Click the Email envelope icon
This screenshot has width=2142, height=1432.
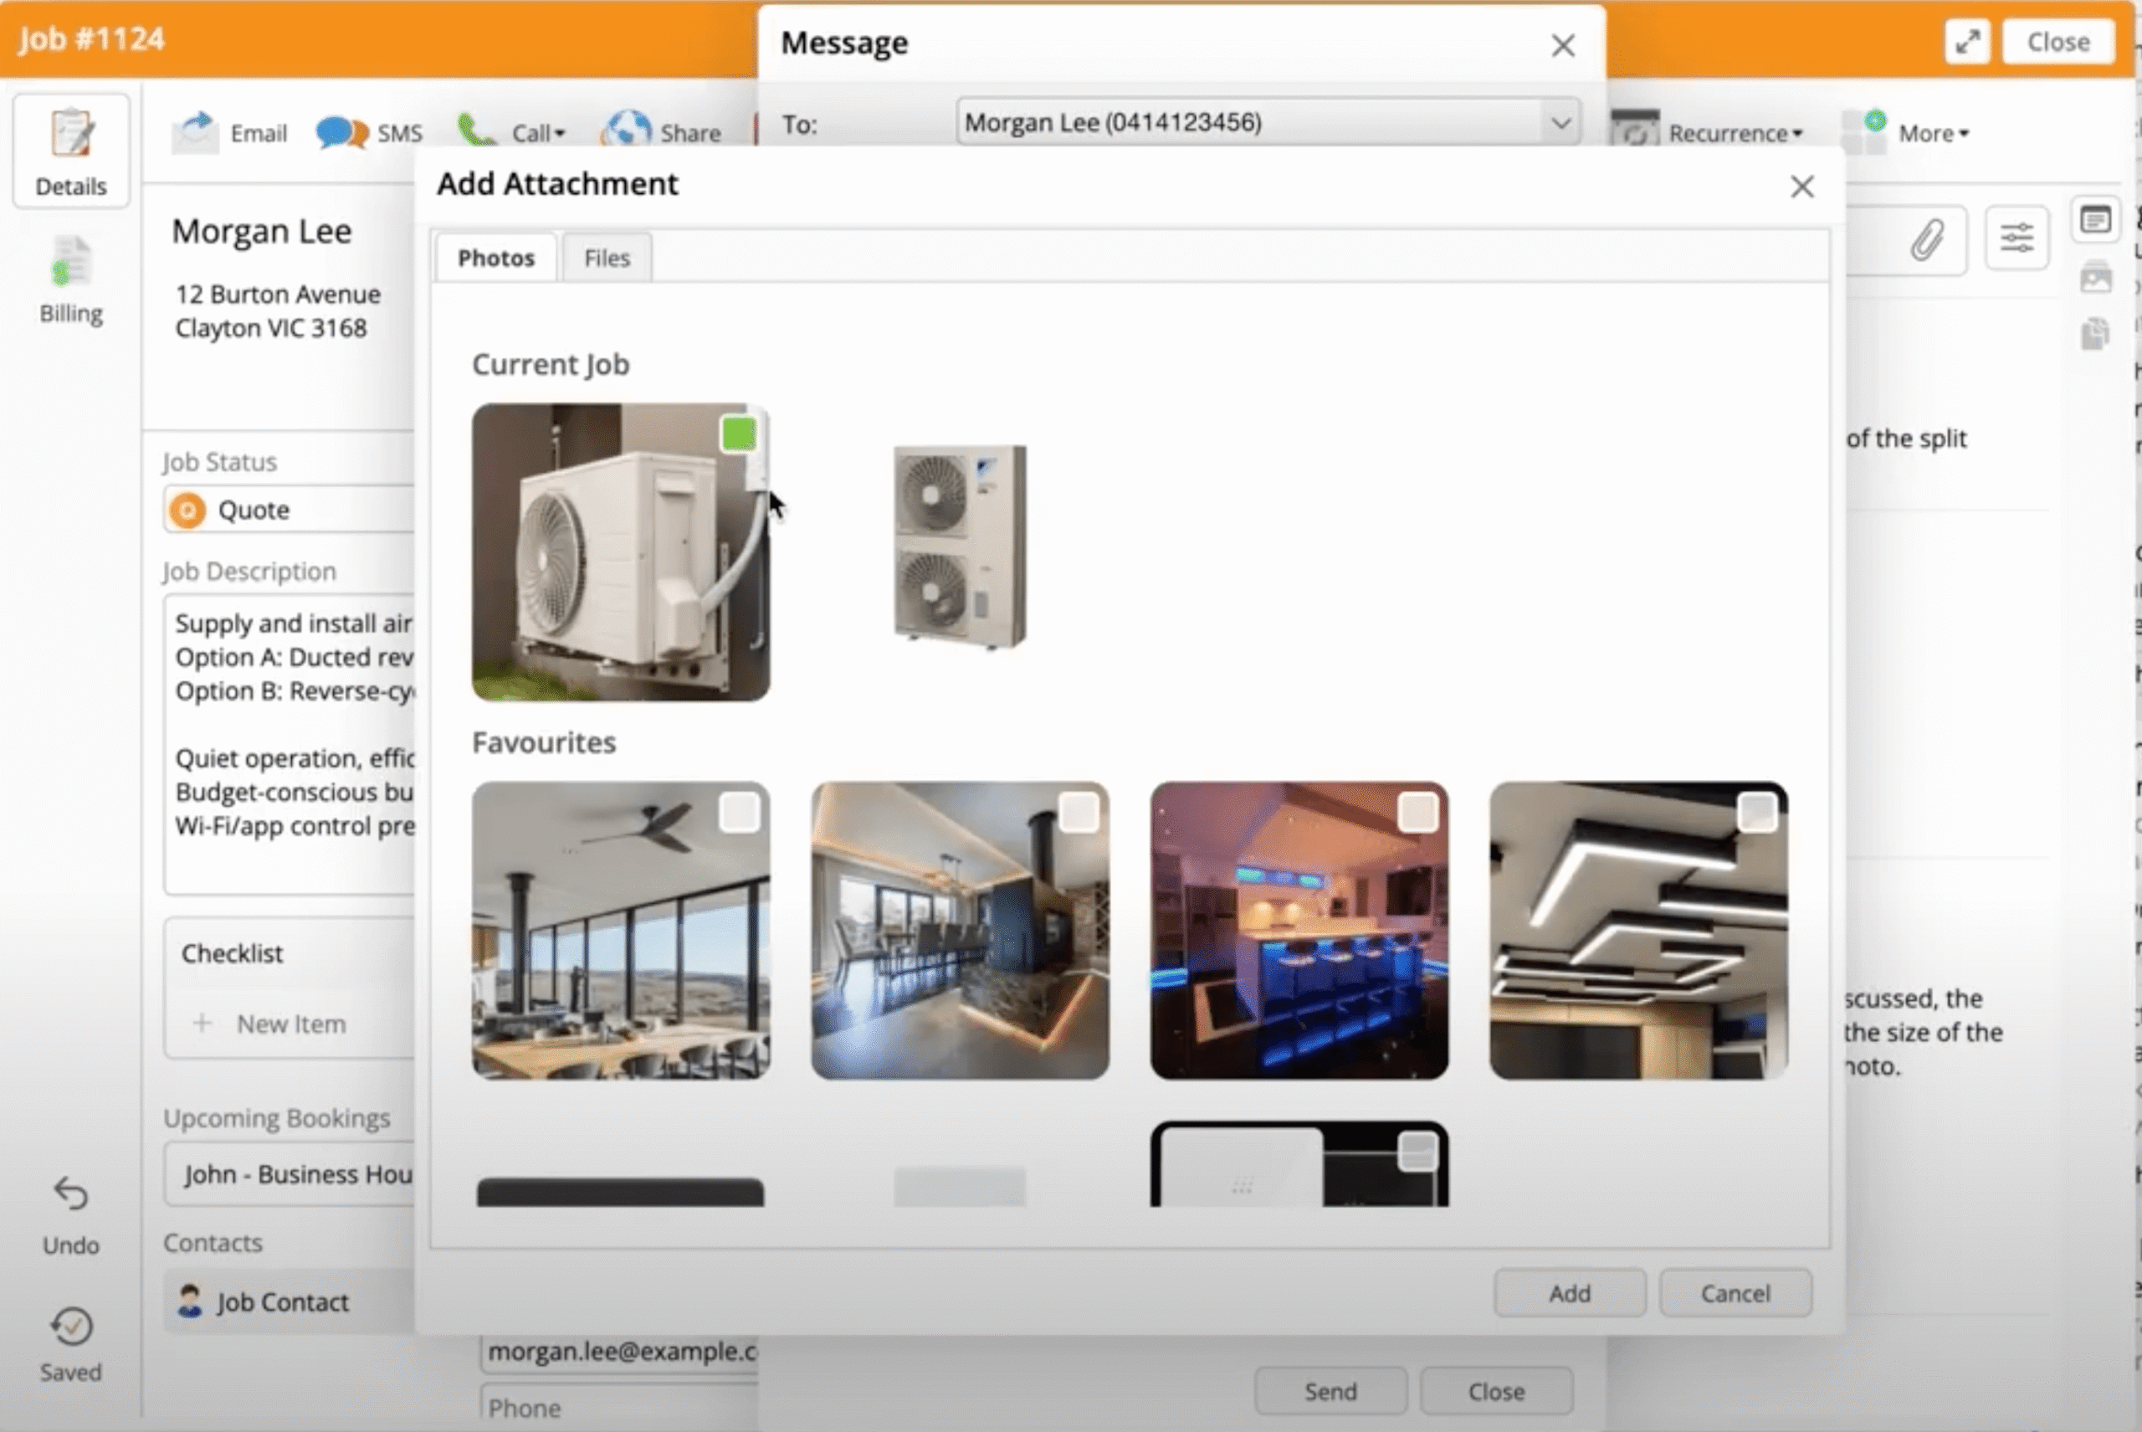[196, 132]
